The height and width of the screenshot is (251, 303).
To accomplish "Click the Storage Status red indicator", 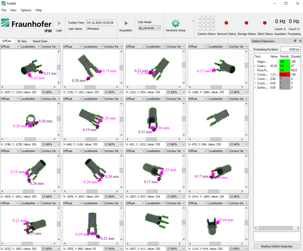I will 246,23.
